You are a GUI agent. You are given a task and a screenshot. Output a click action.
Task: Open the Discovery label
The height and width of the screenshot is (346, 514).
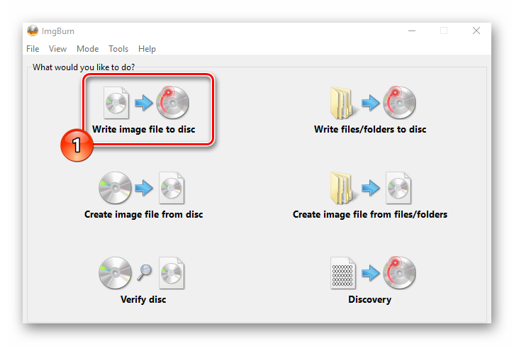[370, 300]
